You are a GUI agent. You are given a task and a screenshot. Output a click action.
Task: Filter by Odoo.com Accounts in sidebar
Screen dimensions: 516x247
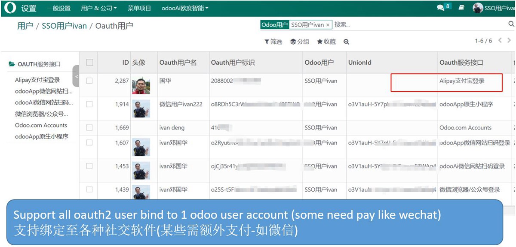tap(41, 125)
